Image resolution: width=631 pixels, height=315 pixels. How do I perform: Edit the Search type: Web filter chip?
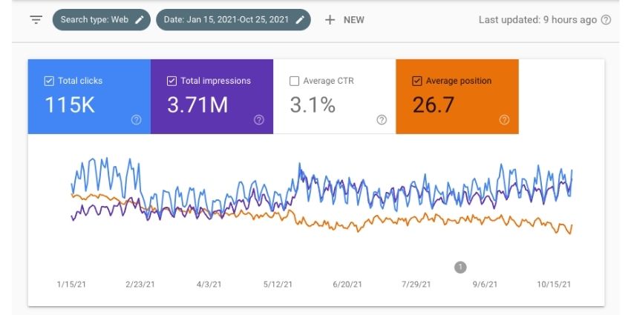(102, 20)
